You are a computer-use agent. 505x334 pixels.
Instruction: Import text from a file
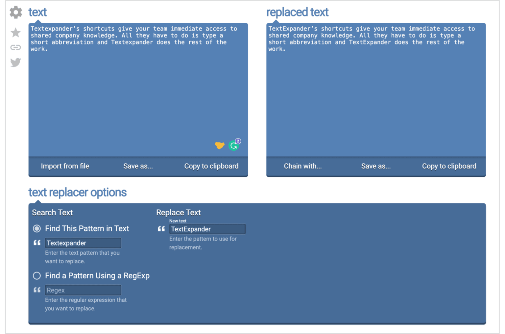pos(65,166)
